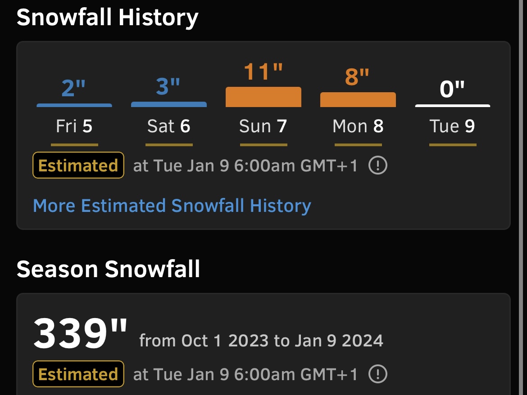Image resolution: width=527 pixels, height=395 pixels.
Task: Select the Fri 5 day column
Action: [74, 112]
